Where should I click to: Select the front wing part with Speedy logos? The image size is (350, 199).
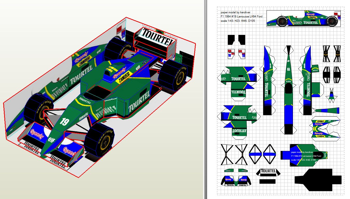(236, 180)
